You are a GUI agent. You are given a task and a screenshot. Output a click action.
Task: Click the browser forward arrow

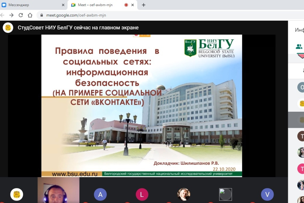11,15
